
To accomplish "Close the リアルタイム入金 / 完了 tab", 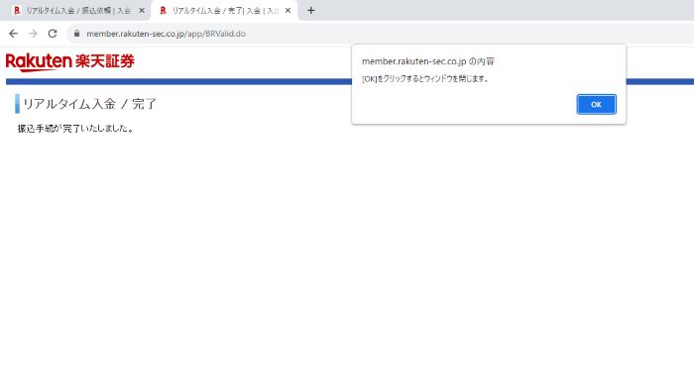I will pyautogui.click(x=288, y=10).
